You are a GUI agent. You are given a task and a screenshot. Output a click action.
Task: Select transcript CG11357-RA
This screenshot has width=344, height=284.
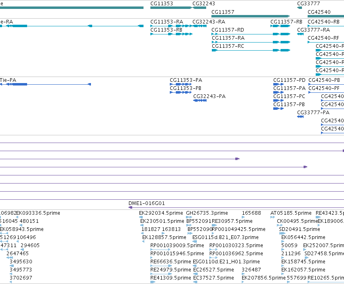[x=228, y=38]
